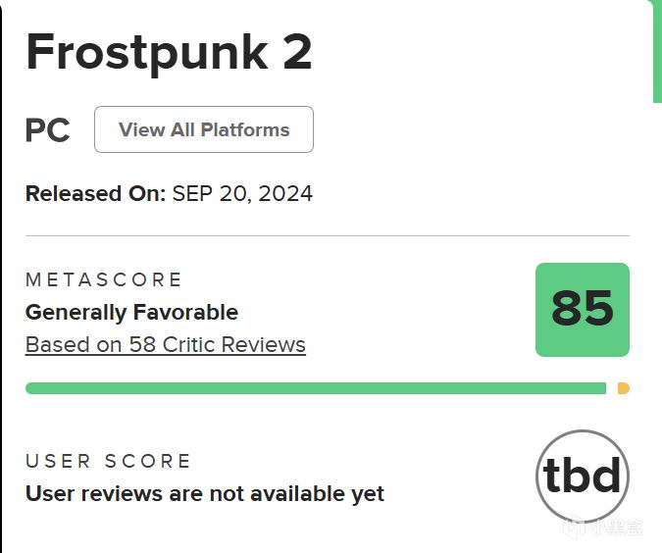Screen dimensions: 662x553
Task: Click the yellow mixed segment of review bar
Action: click(x=624, y=388)
